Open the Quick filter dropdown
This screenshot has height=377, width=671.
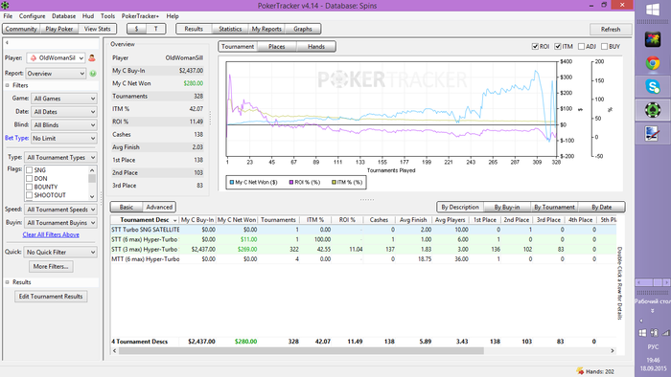coord(60,253)
